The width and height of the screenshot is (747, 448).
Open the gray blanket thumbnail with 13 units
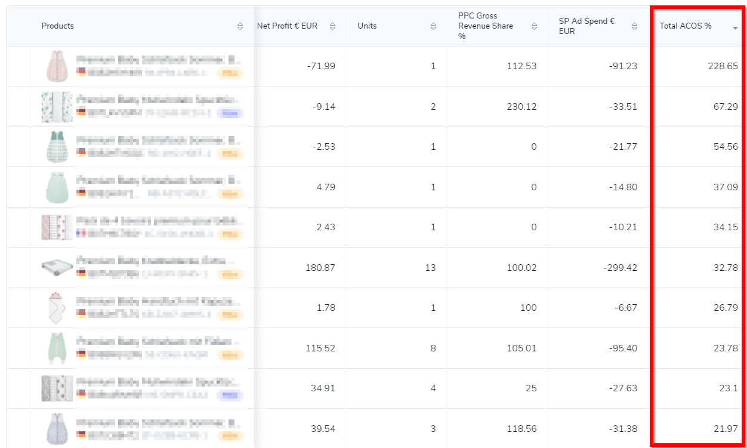pos(57,267)
